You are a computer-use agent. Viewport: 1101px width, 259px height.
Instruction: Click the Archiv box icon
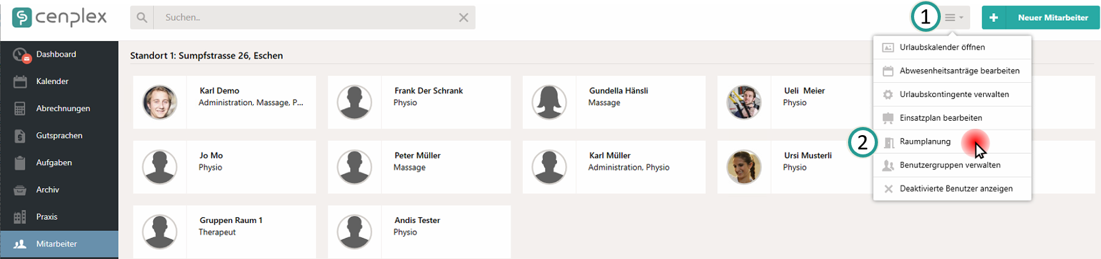point(20,190)
